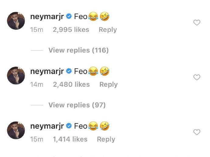Open profile picture of the first comment
The image size is (210, 157).
click(x=16, y=21)
